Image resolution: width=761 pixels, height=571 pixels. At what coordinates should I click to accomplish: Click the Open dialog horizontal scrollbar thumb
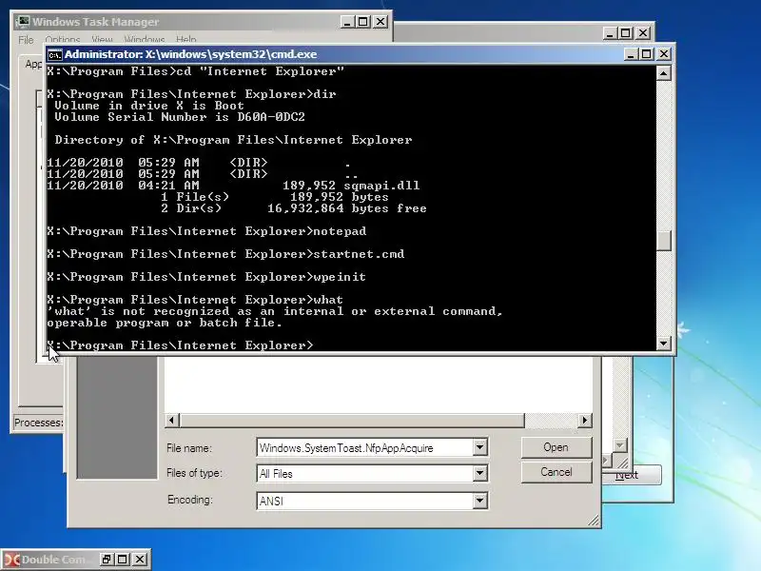pos(352,420)
